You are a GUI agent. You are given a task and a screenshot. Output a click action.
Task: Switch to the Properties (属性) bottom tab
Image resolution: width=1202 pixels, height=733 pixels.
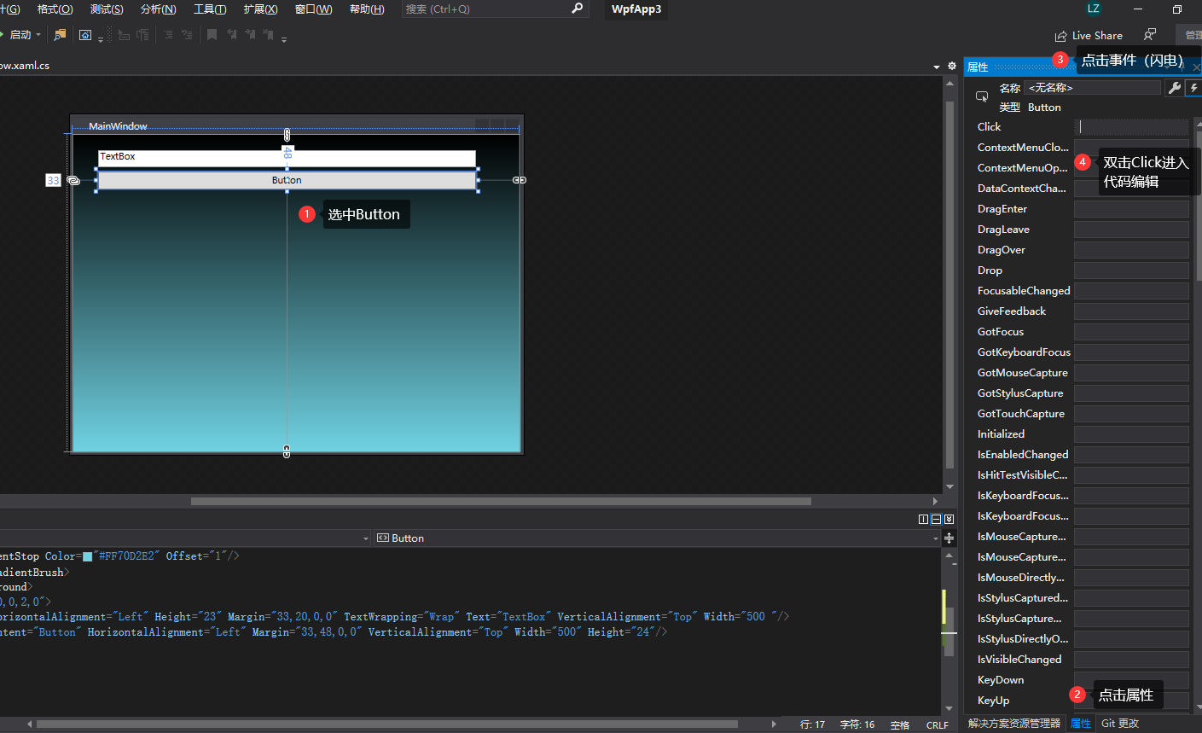[1081, 724]
